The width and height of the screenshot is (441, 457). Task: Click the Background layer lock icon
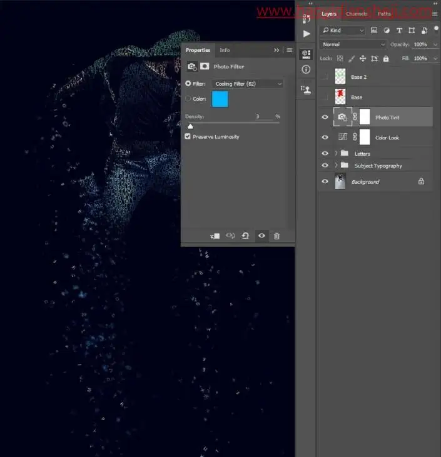pyautogui.click(x=421, y=181)
